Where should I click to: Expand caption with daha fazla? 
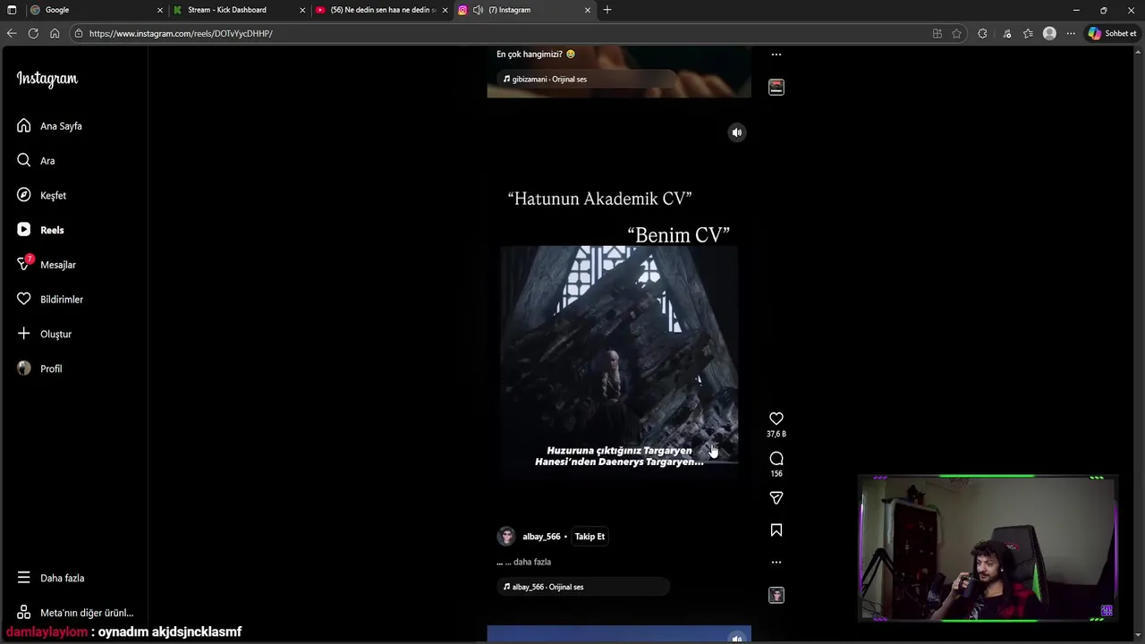coord(532,562)
